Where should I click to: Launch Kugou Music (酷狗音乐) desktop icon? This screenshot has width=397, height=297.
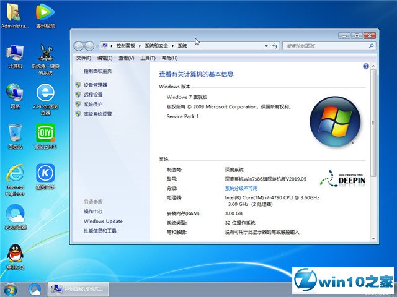45,177
